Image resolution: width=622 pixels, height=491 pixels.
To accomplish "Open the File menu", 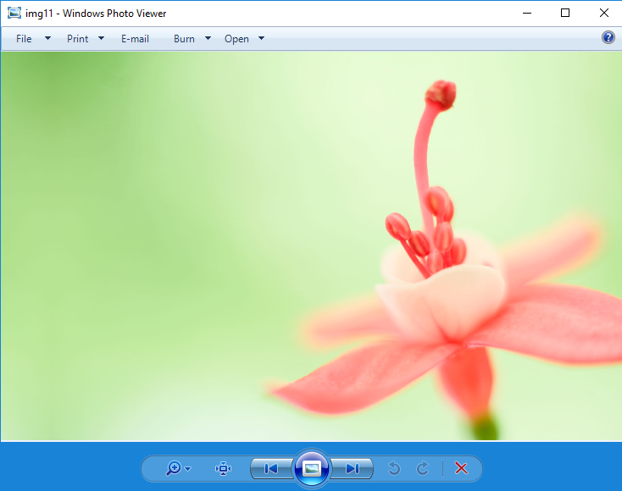I will tap(24, 38).
